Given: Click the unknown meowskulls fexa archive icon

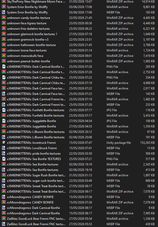Looking at the screenshot, I should [4, 56].
